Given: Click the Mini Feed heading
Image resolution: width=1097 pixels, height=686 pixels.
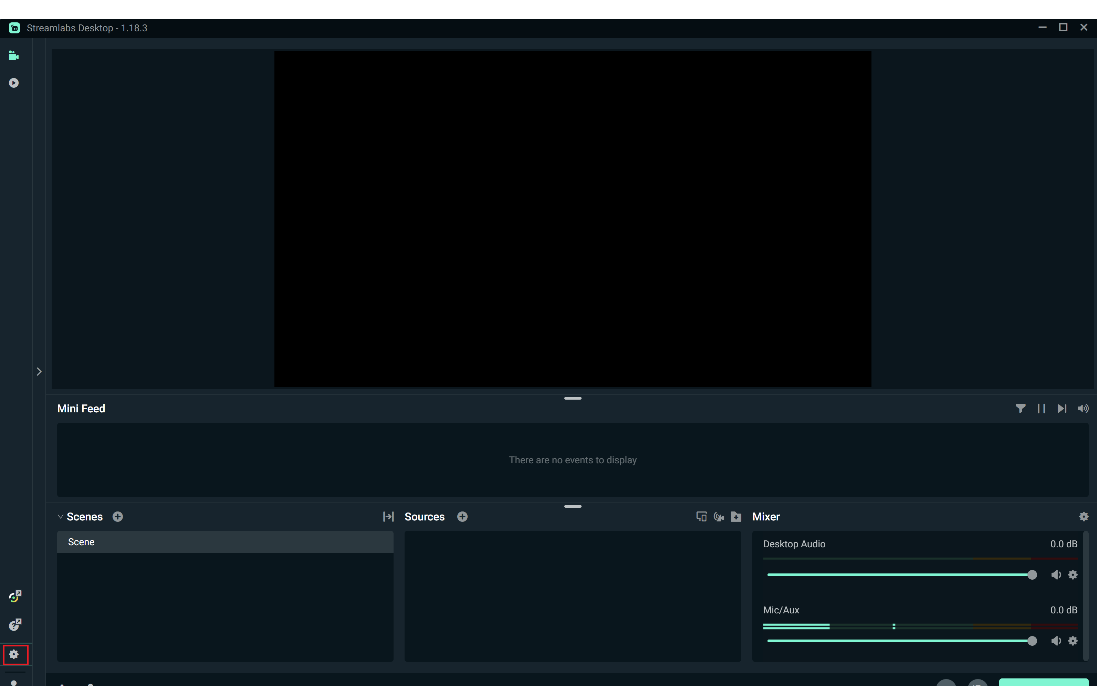Looking at the screenshot, I should coord(81,408).
